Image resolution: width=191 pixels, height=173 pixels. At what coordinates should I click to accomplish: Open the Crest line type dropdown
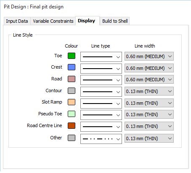click(101, 69)
